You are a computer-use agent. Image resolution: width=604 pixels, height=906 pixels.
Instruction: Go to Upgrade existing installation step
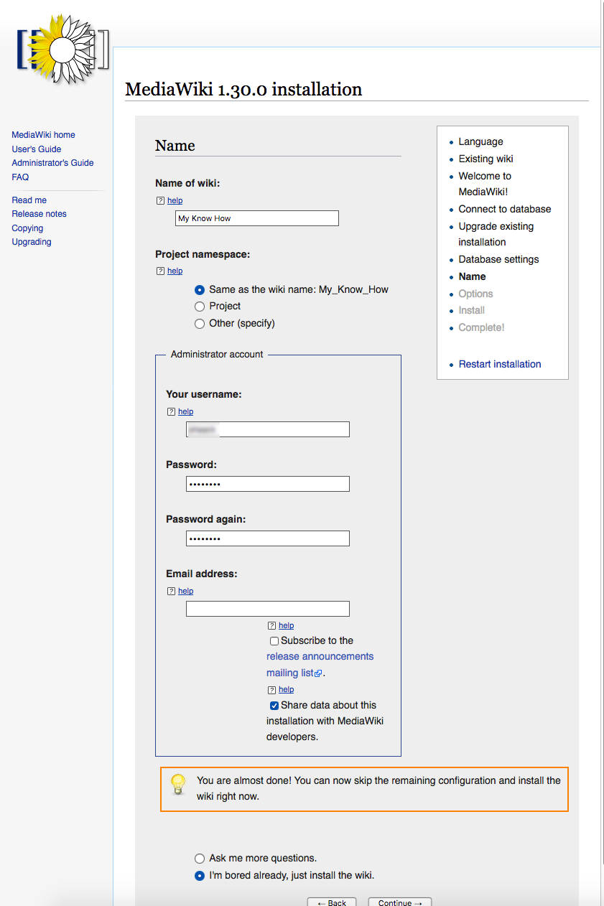496,235
